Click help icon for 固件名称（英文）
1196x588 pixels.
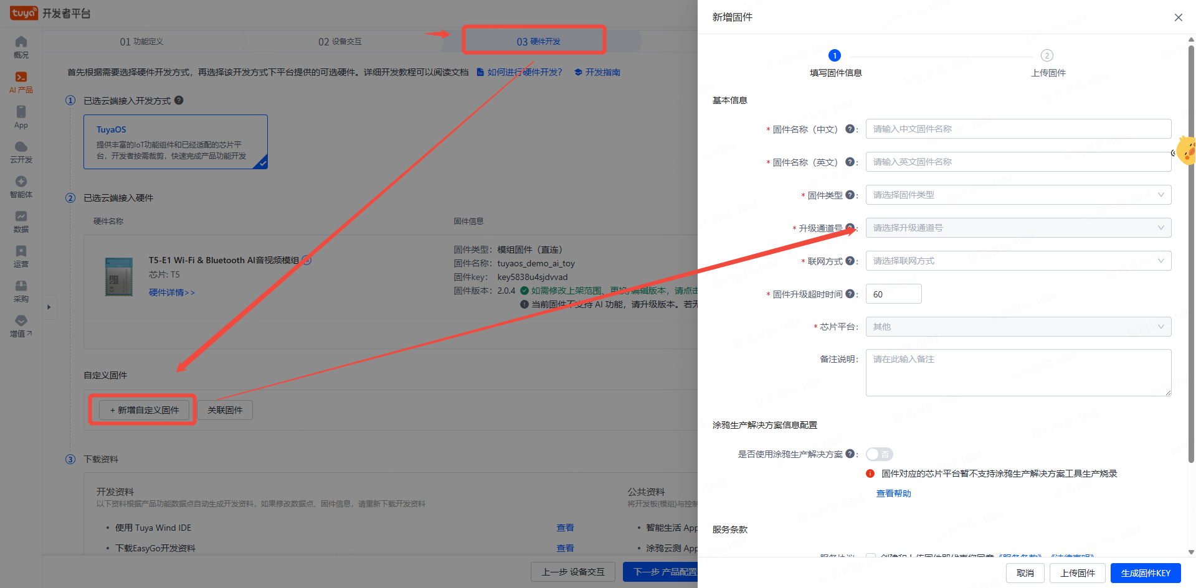coord(850,162)
